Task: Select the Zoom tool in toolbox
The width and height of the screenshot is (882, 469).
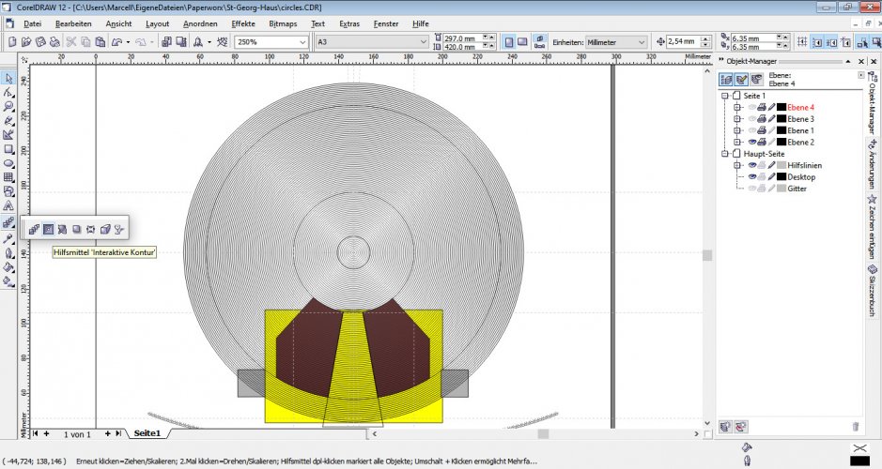Action: click(8, 107)
